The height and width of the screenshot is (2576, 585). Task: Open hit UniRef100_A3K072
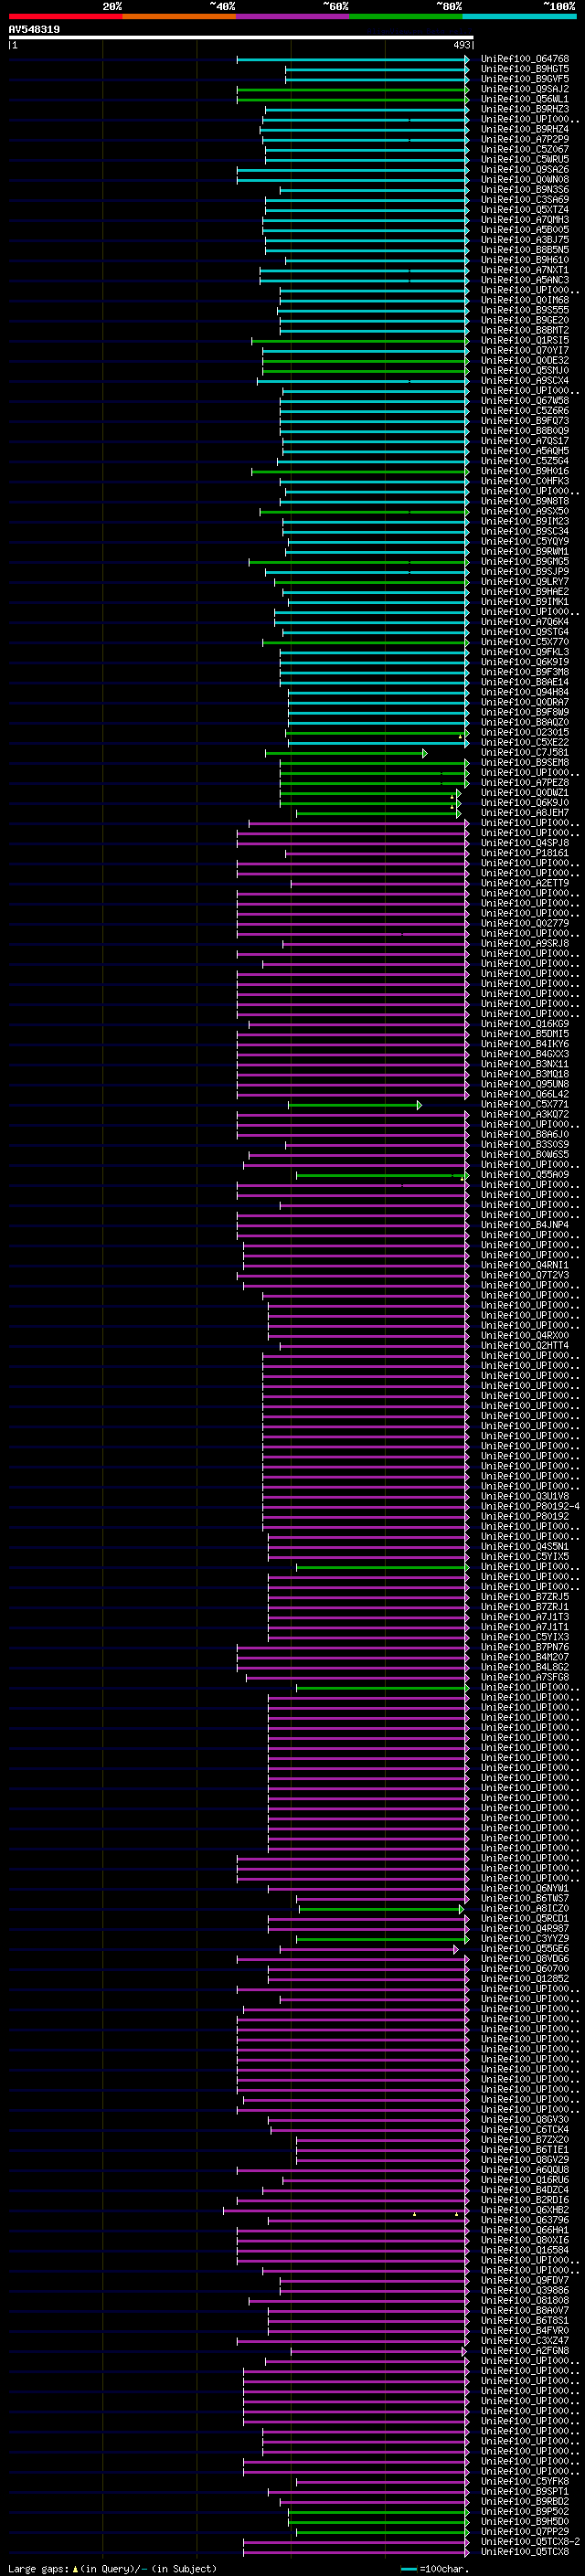click(525, 1115)
